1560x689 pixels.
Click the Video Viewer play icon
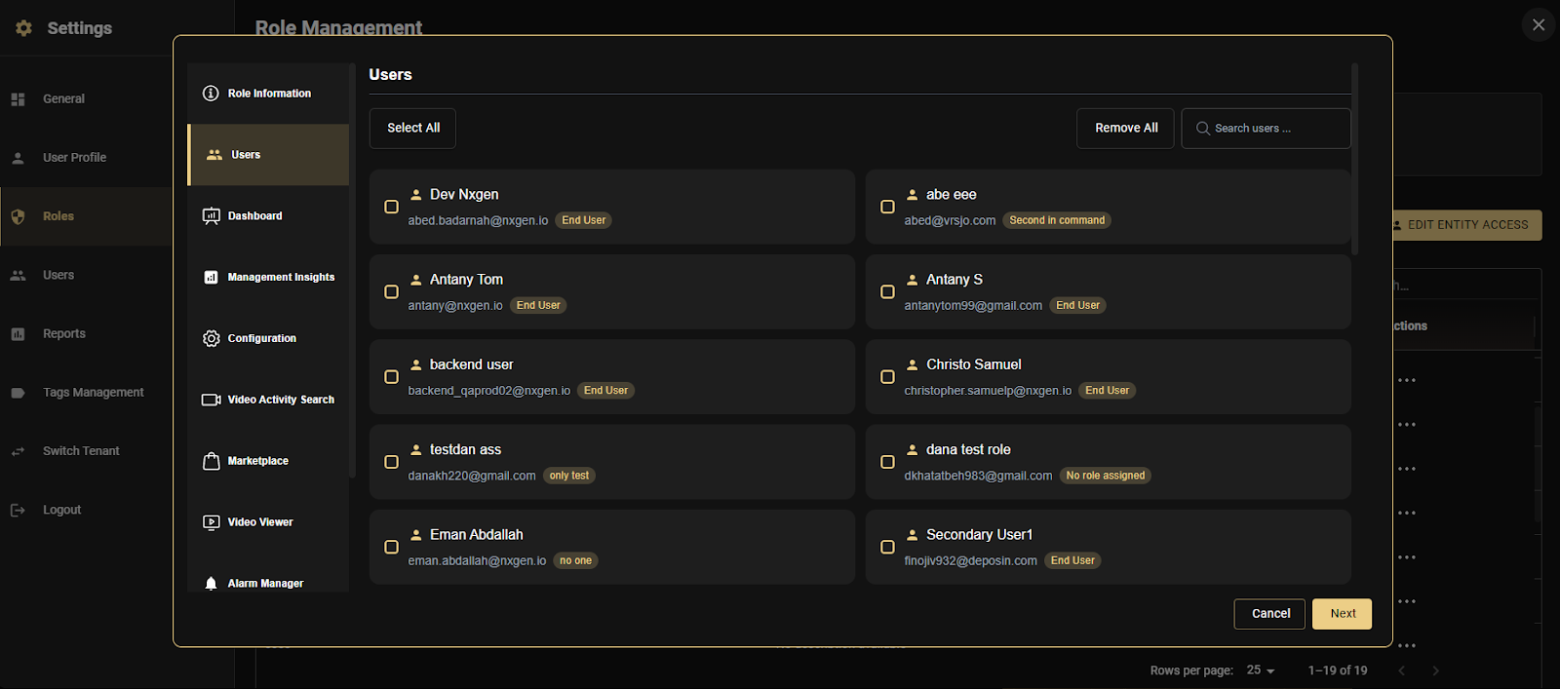211,522
